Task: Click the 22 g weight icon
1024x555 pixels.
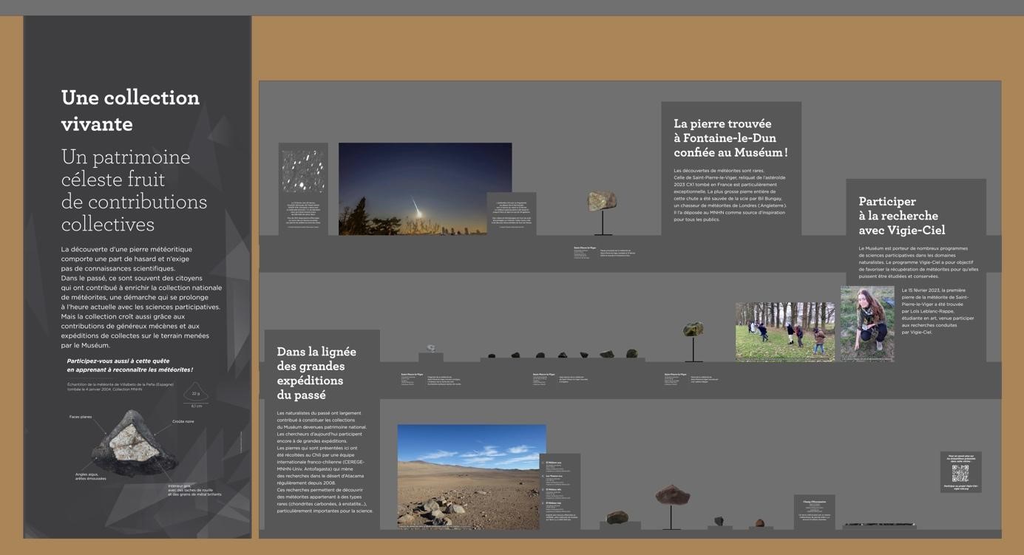Action: coord(195,392)
